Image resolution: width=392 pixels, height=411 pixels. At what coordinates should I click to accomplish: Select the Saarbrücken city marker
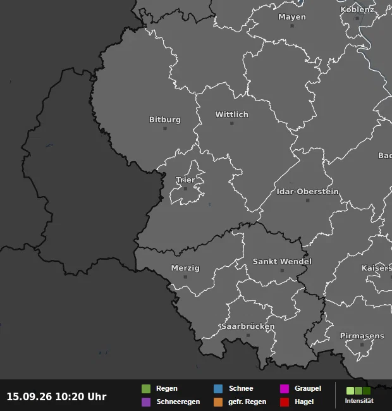[248, 335]
